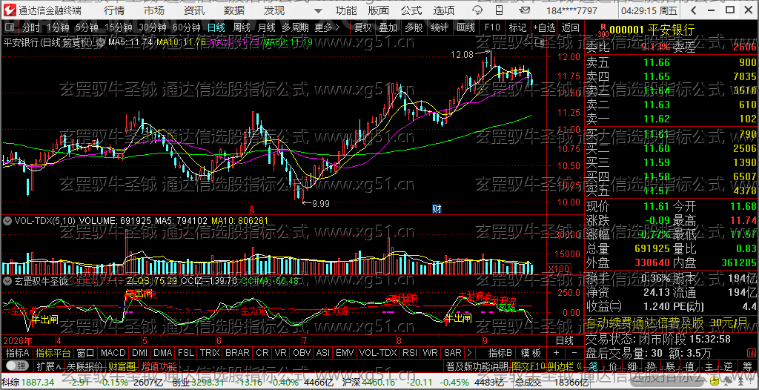The height and width of the screenshot is (390, 759).
Task: Click the plus zoom-in button
Action: (x=556, y=353)
